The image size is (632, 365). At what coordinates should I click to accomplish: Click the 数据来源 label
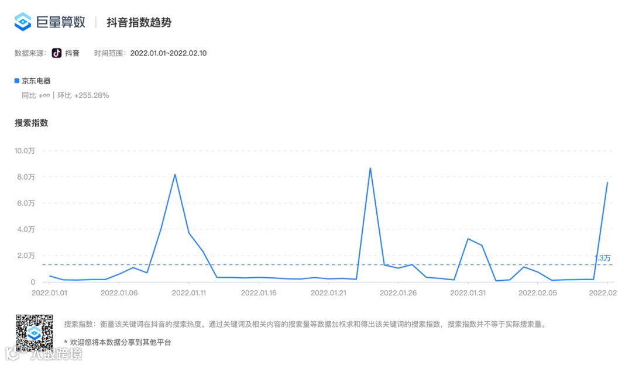click(x=30, y=53)
